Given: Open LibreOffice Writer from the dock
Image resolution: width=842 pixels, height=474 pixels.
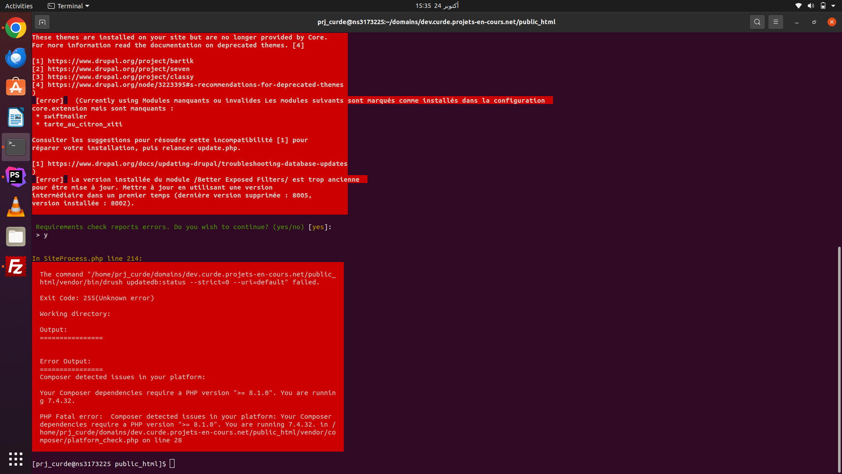Looking at the screenshot, I should 16,117.
